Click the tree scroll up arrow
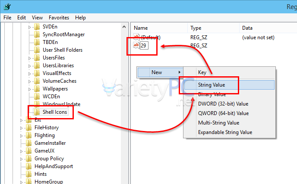The height and width of the screenshot is (184, 297). [x=124, y=27]
